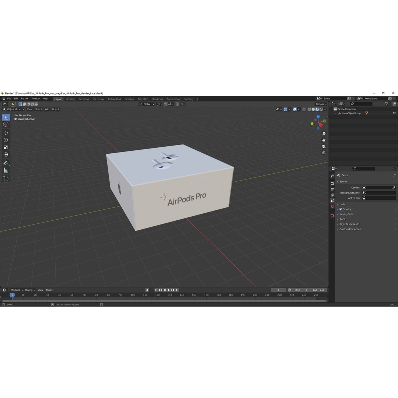
Task: Click the pin icon in Scene properties
Action: tap(394, 175)
